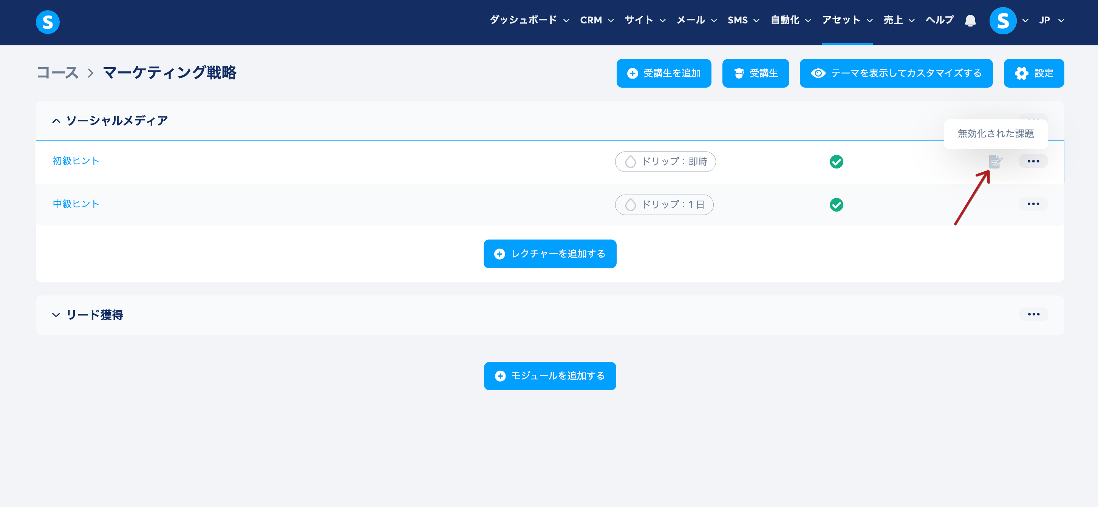This screenshot has width=1098, height=507.
Task: Click モジュールを追加する button
Action: 550,376
